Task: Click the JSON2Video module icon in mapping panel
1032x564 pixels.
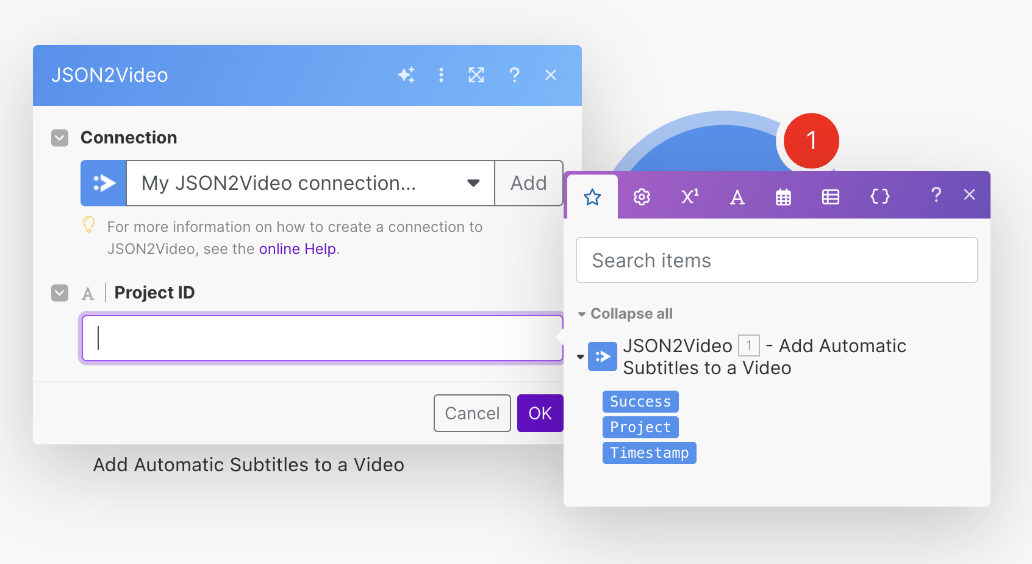Action: point(603,356)
